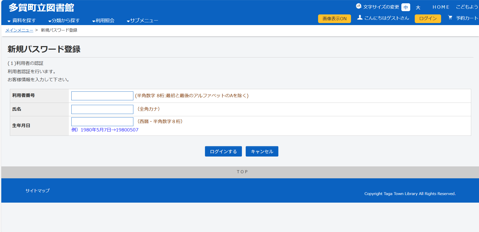
Task: Open the サブメニュー dropdown
Action: (x=144, y=20)
